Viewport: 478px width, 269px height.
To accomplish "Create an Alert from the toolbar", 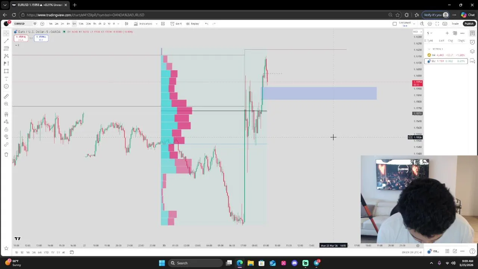I will click(176, 24).
